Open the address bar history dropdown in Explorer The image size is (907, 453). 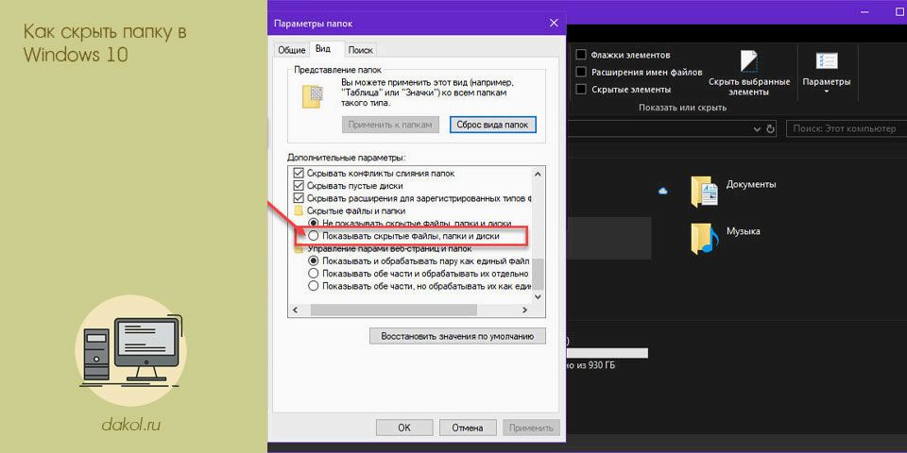pyautogui.click(x=758, y=128)
